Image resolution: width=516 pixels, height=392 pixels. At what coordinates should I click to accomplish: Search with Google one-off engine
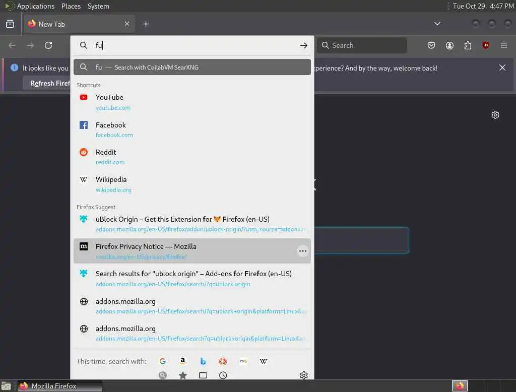coord(163,361)
